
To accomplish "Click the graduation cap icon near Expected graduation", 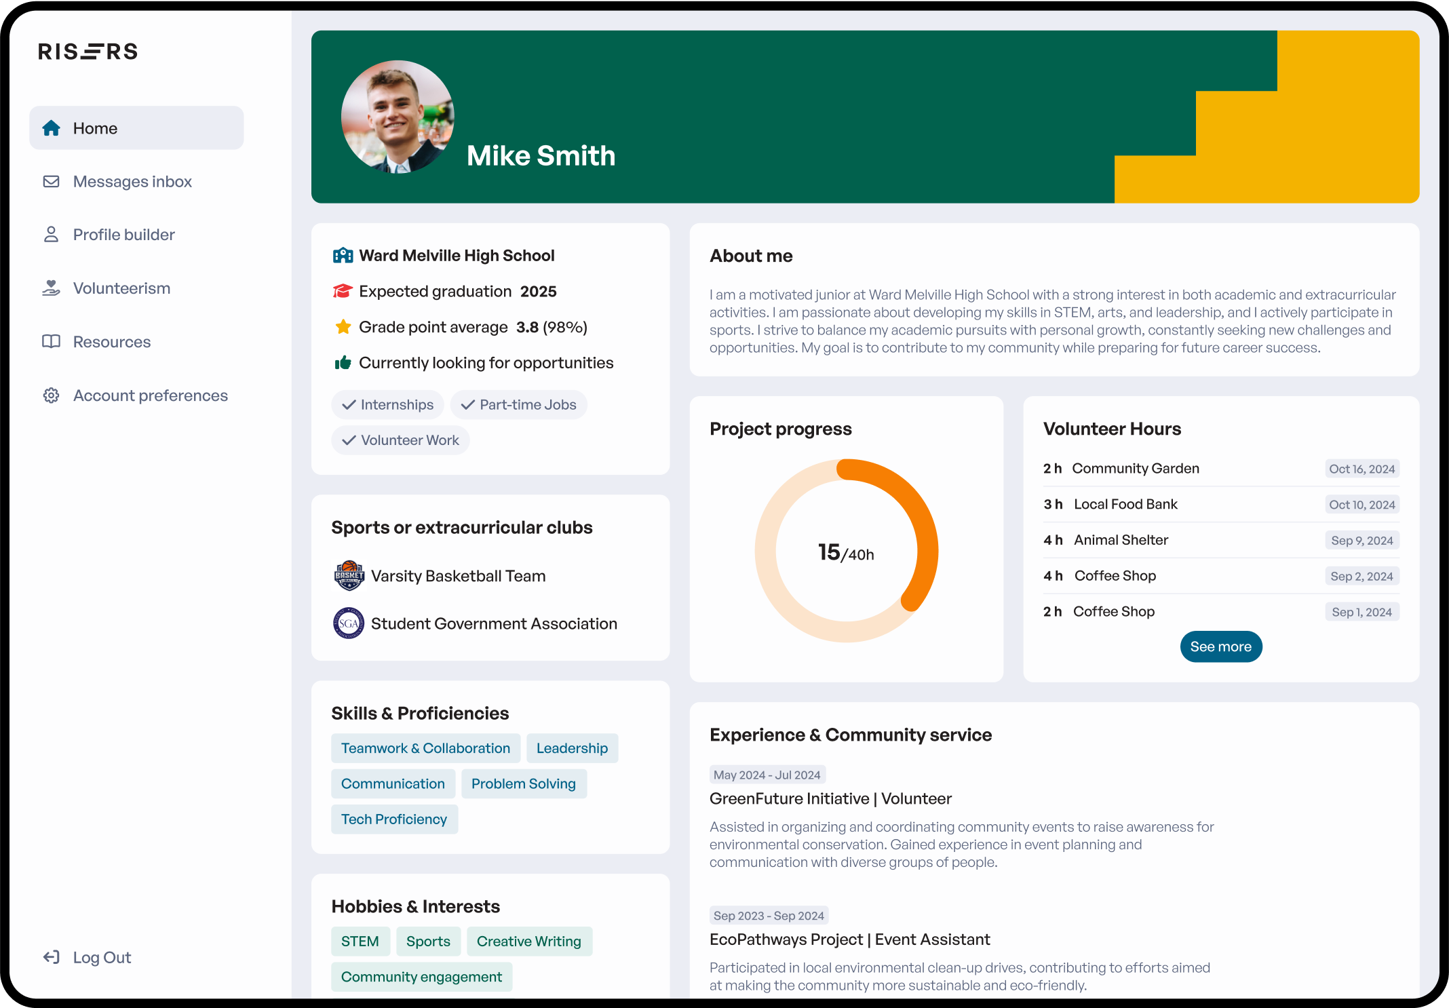I will point(343,291).
